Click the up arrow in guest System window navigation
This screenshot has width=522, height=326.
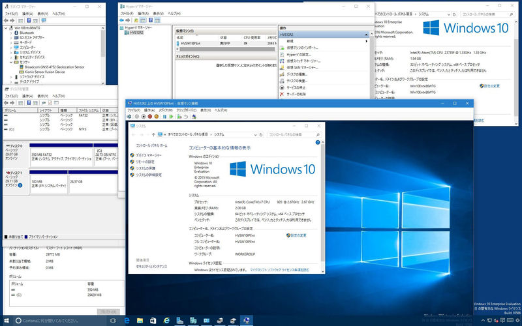pyautogui.click(x=153, y=135)
